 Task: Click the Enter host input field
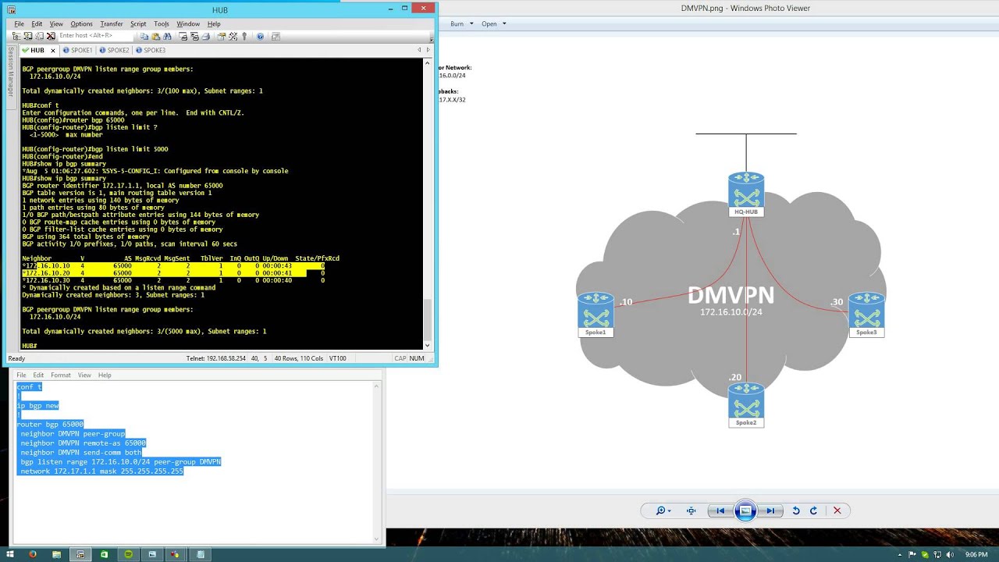click(x=95, y=36)
